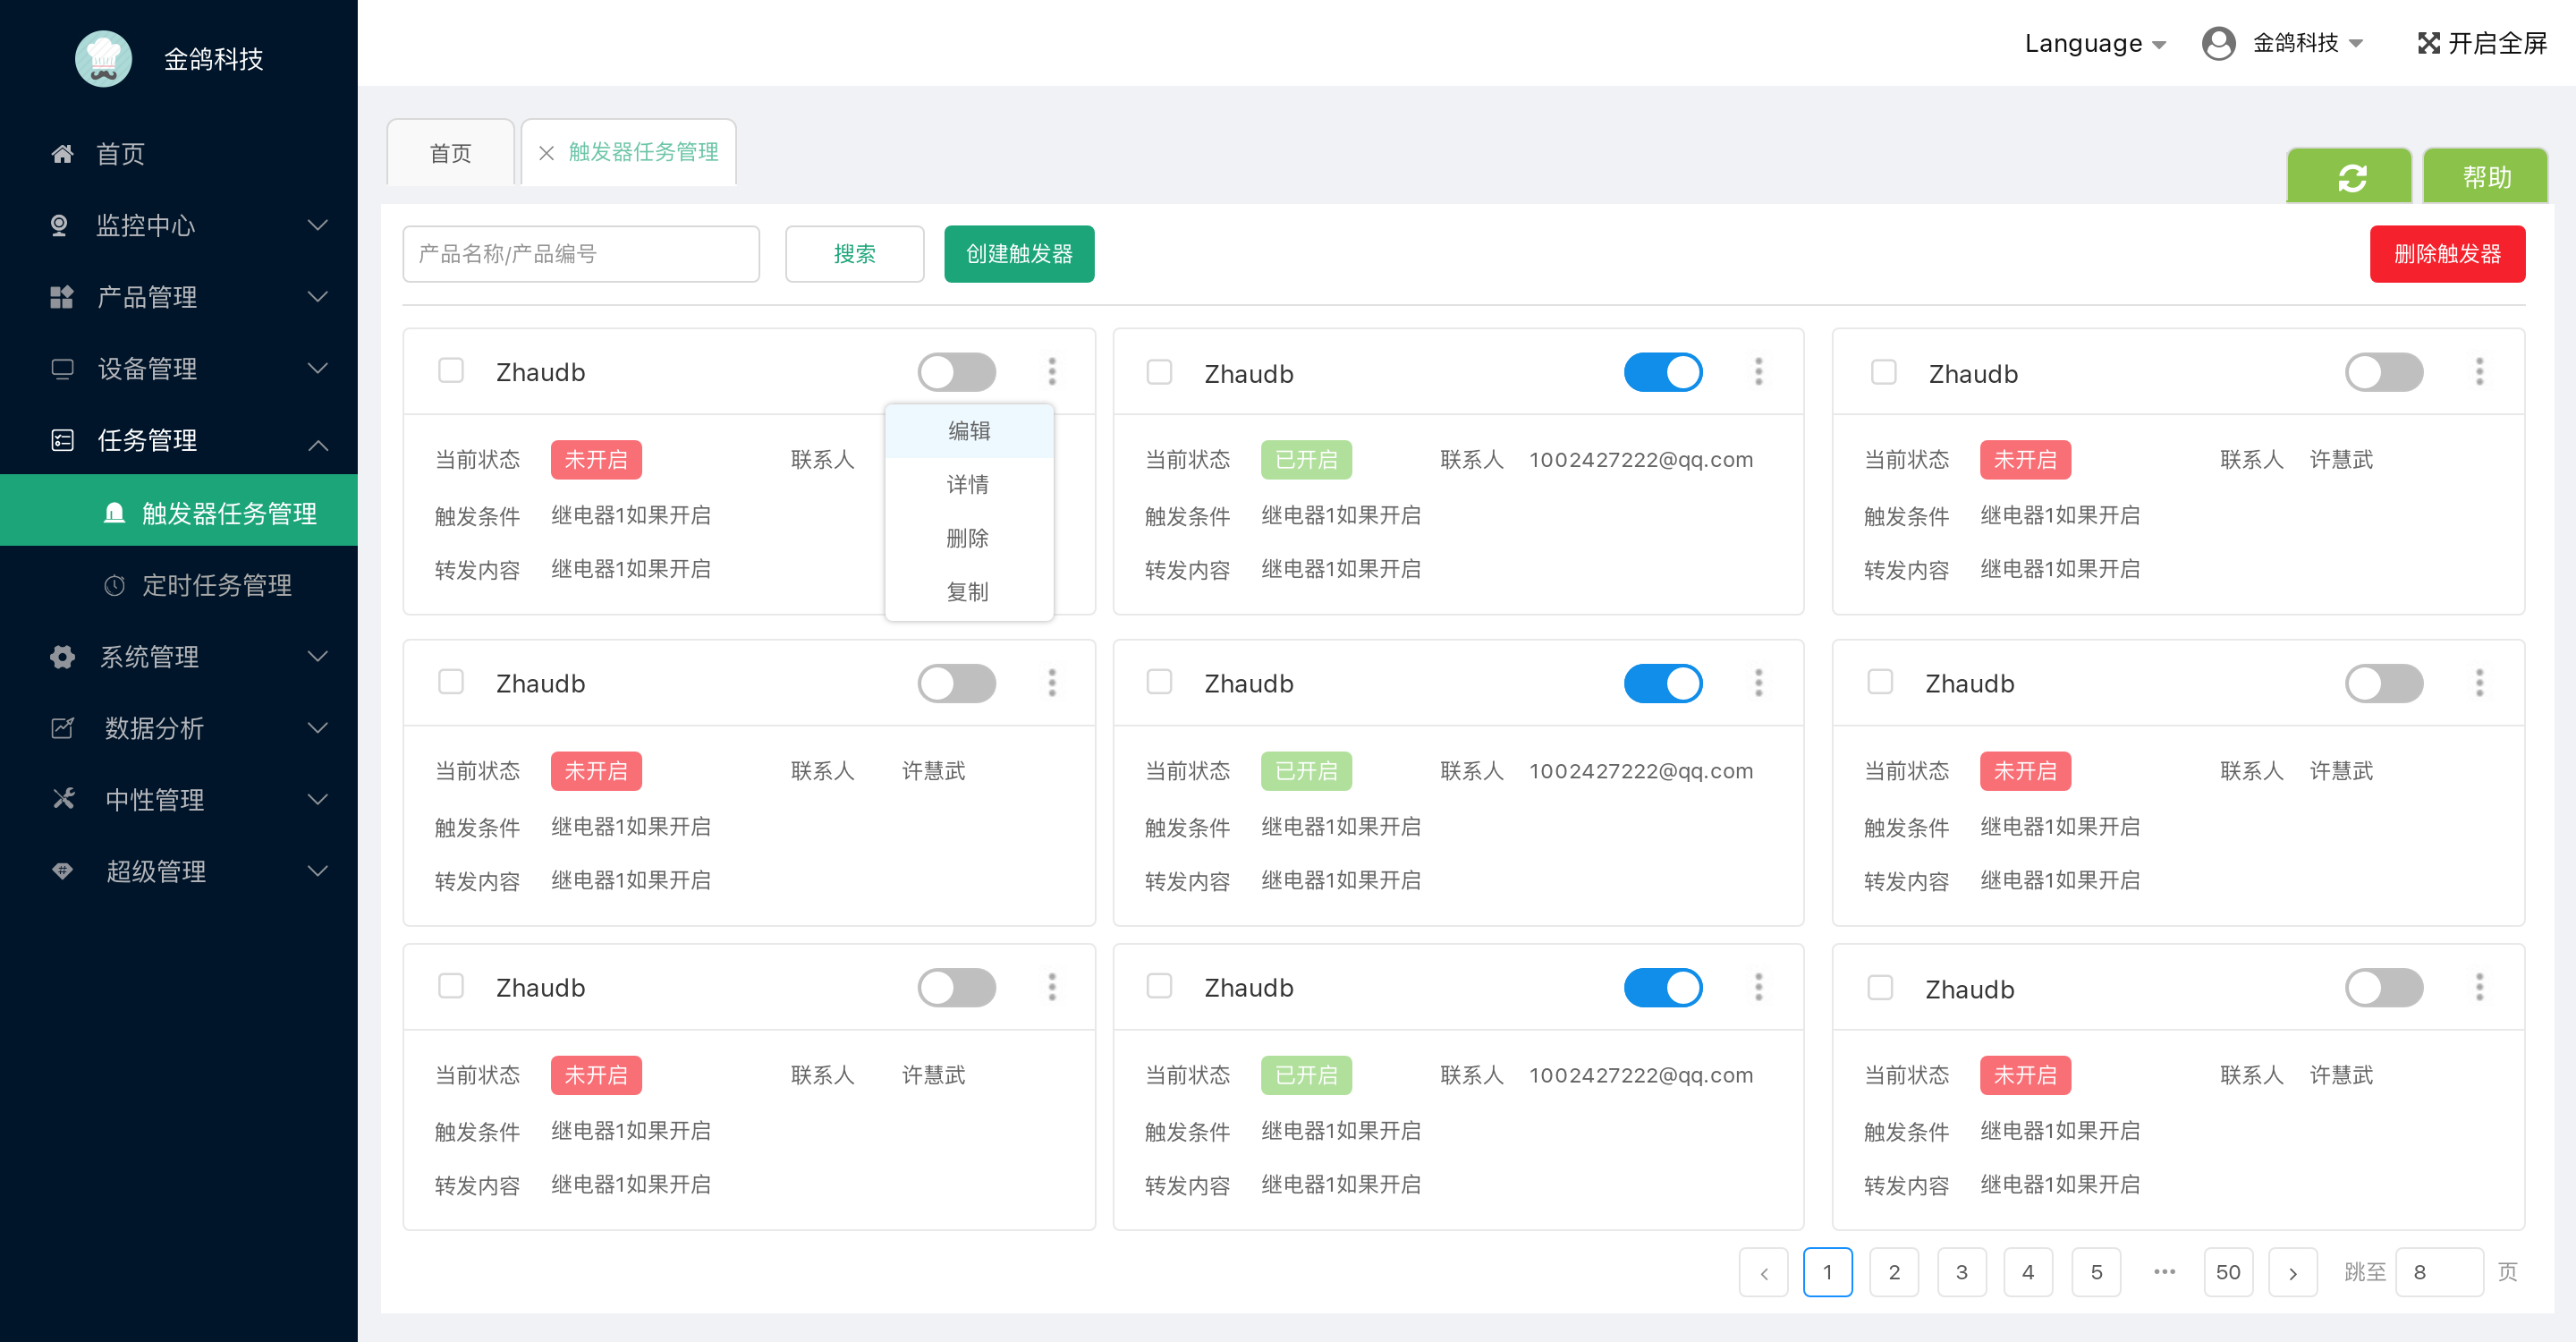Image resolution: width=2576 pixels, height=1342 pixels.
Task: Click the 帮助 button
Action: (2486, 177)
